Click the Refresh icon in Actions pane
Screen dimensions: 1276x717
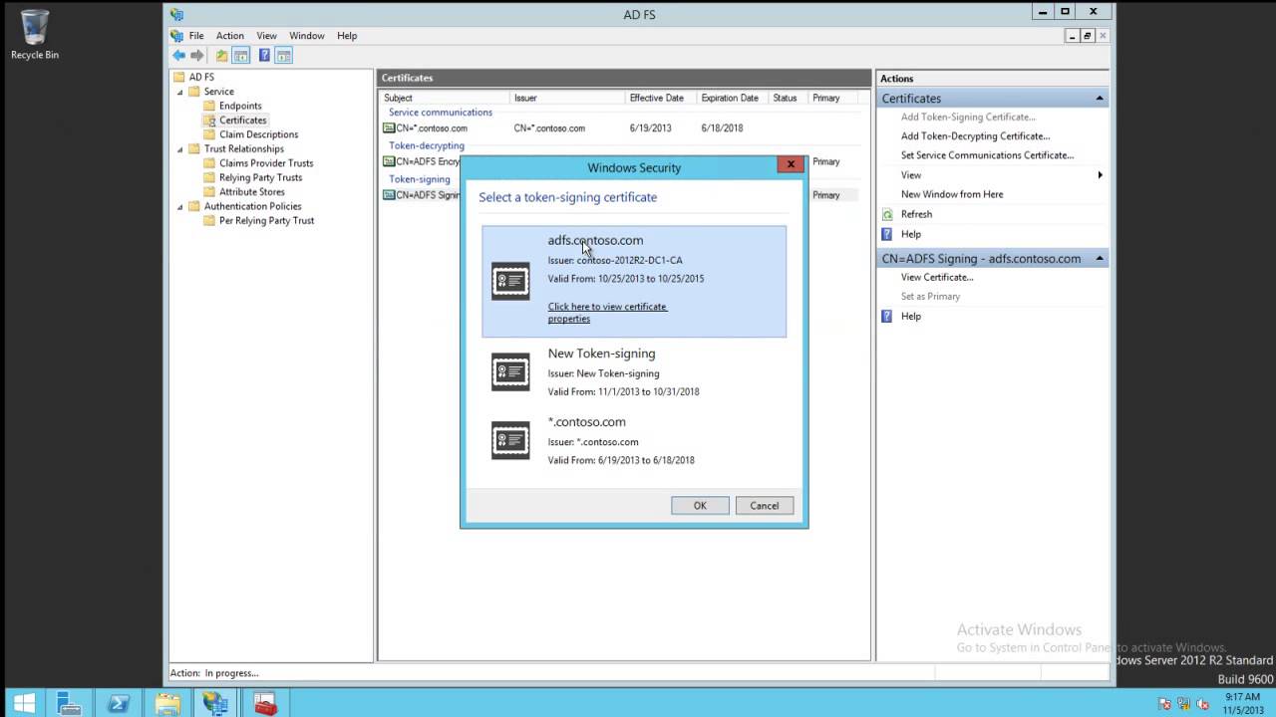tap(887, 214)
